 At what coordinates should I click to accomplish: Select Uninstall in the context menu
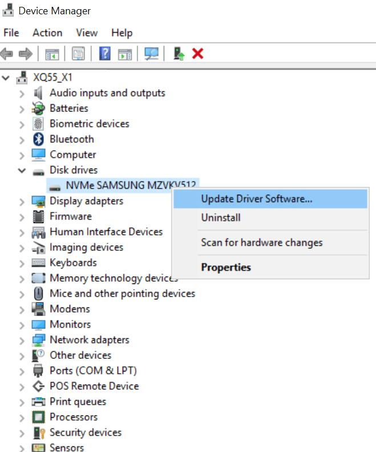[221, 218]
